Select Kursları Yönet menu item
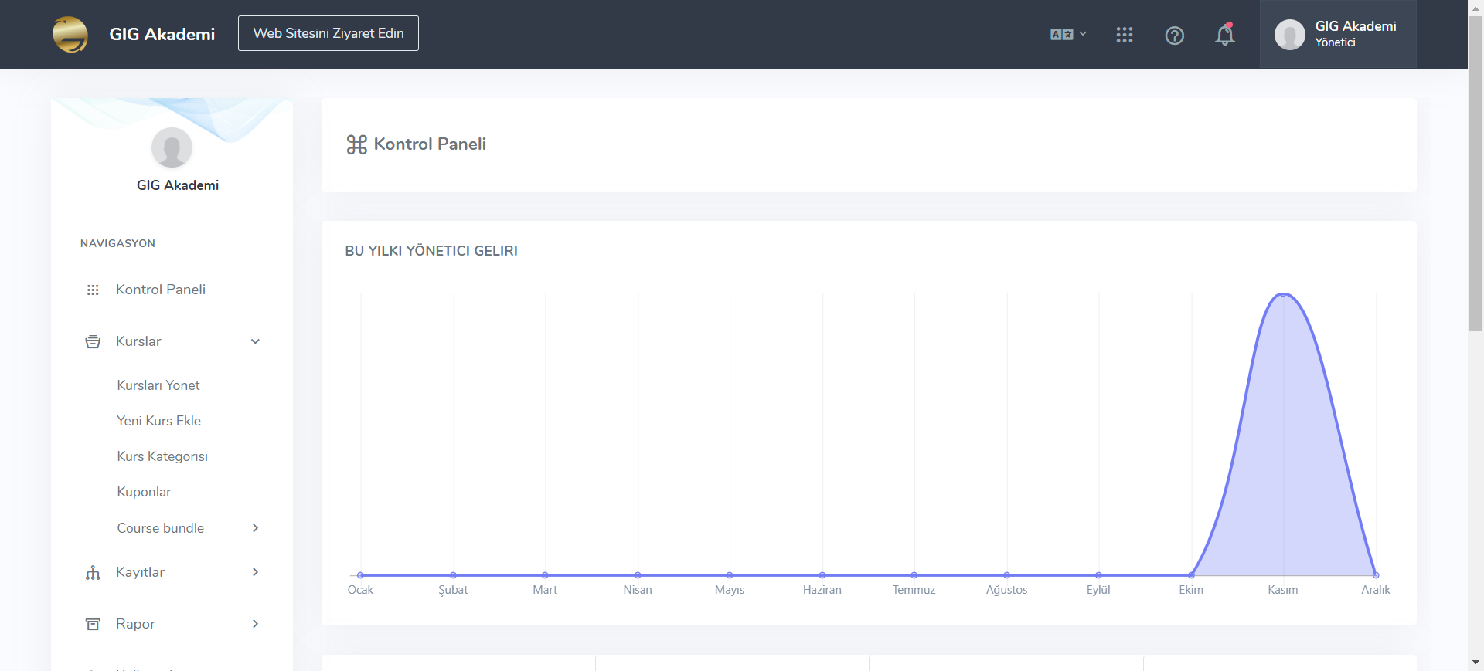The image size is (1484, 671). pyautogui.click(x=158, y=385)
